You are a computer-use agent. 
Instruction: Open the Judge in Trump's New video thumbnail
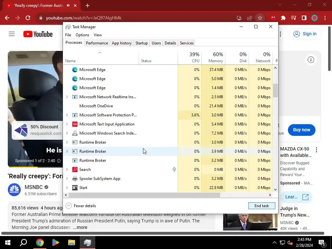[x=250, y=222]
